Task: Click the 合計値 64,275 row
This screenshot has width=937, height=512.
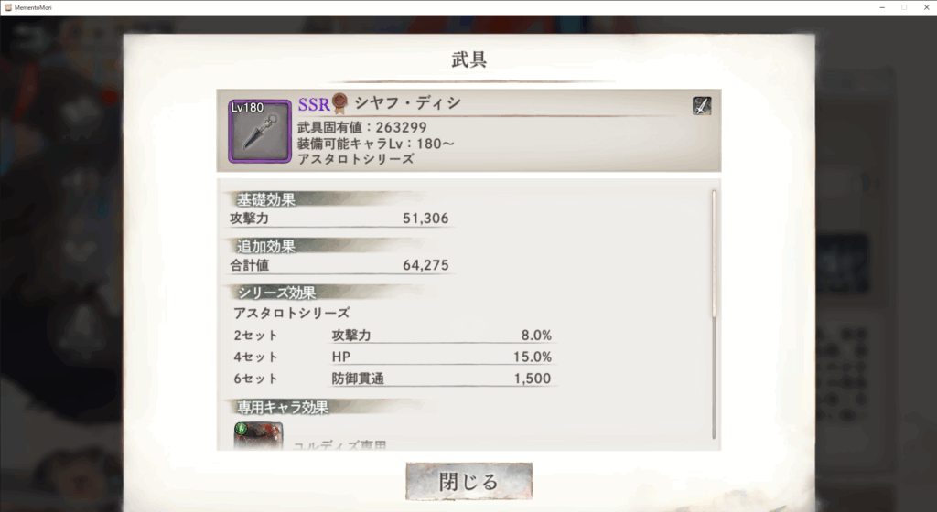Action: pos(339,265)
